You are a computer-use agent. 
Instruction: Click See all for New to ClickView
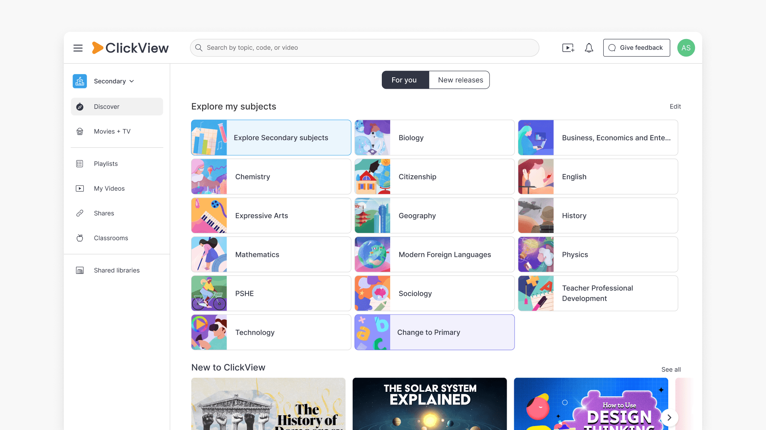671,369
